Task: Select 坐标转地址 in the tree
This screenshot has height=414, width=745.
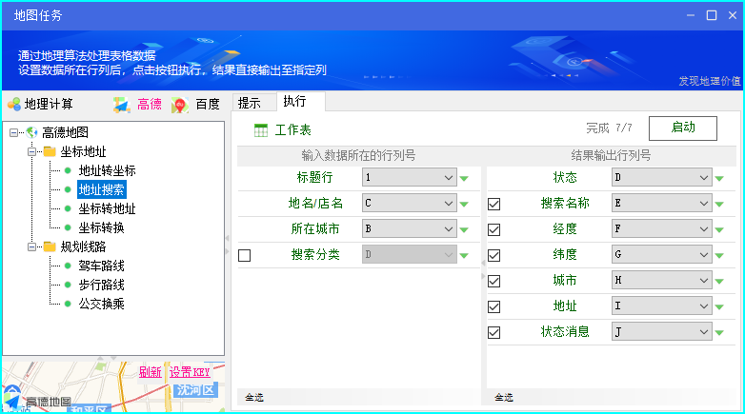Action: (108, 208)
